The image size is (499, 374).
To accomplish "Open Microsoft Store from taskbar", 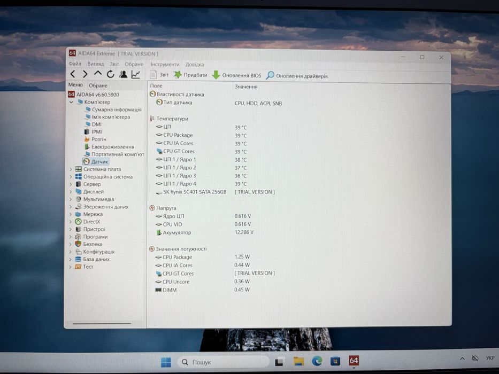I will (x=335, y=361).
